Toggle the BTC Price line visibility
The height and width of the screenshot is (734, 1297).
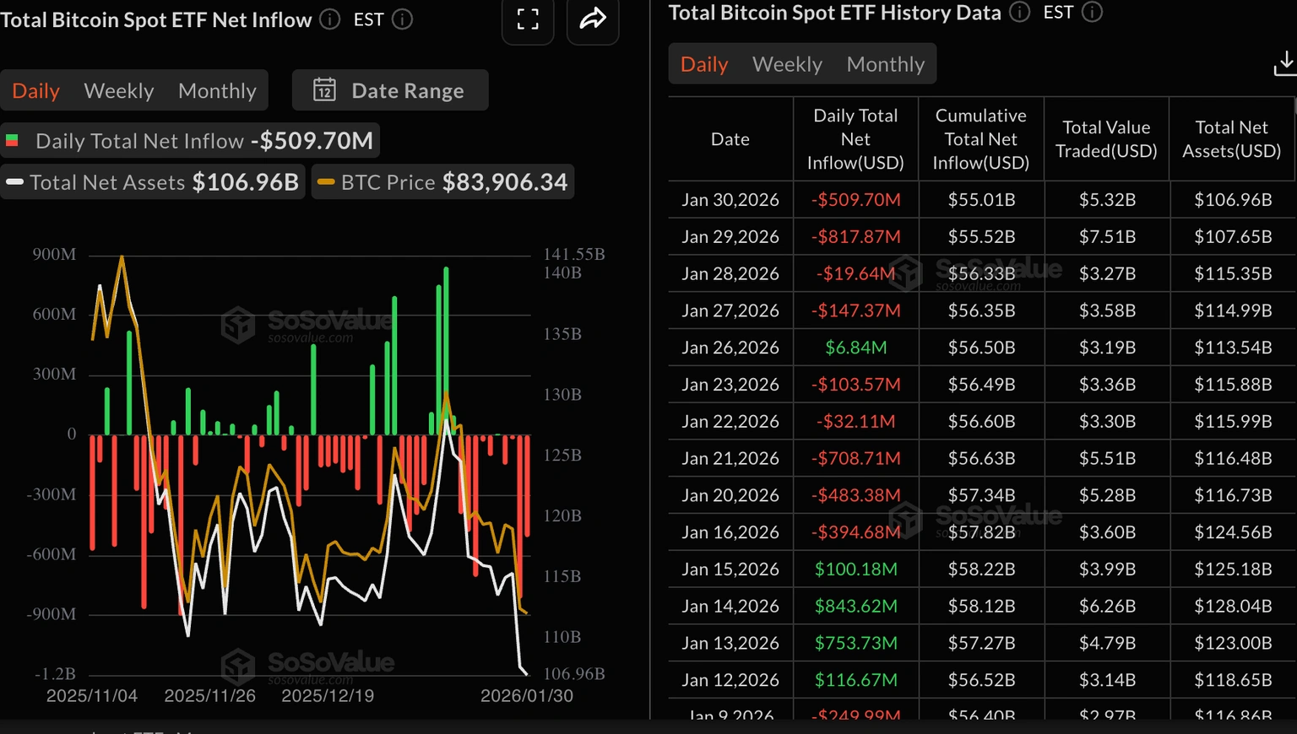442,181
